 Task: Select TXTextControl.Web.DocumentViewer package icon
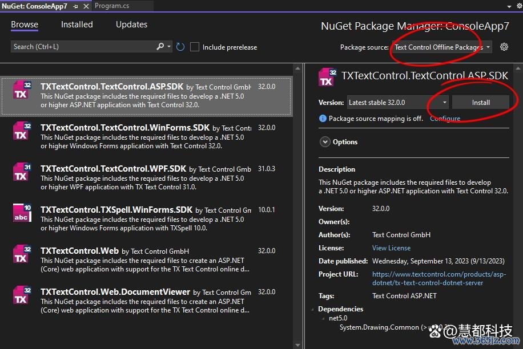(22, 295)
